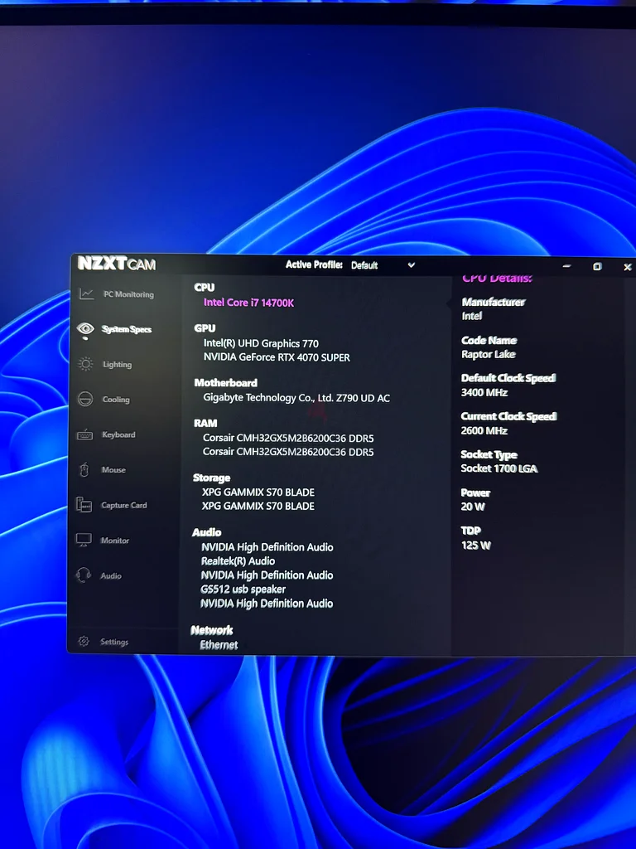The width and height of the screenshot is (636, 849).
Task: Minimize the NZXT CAM window
Action: (x=566, y=266)
